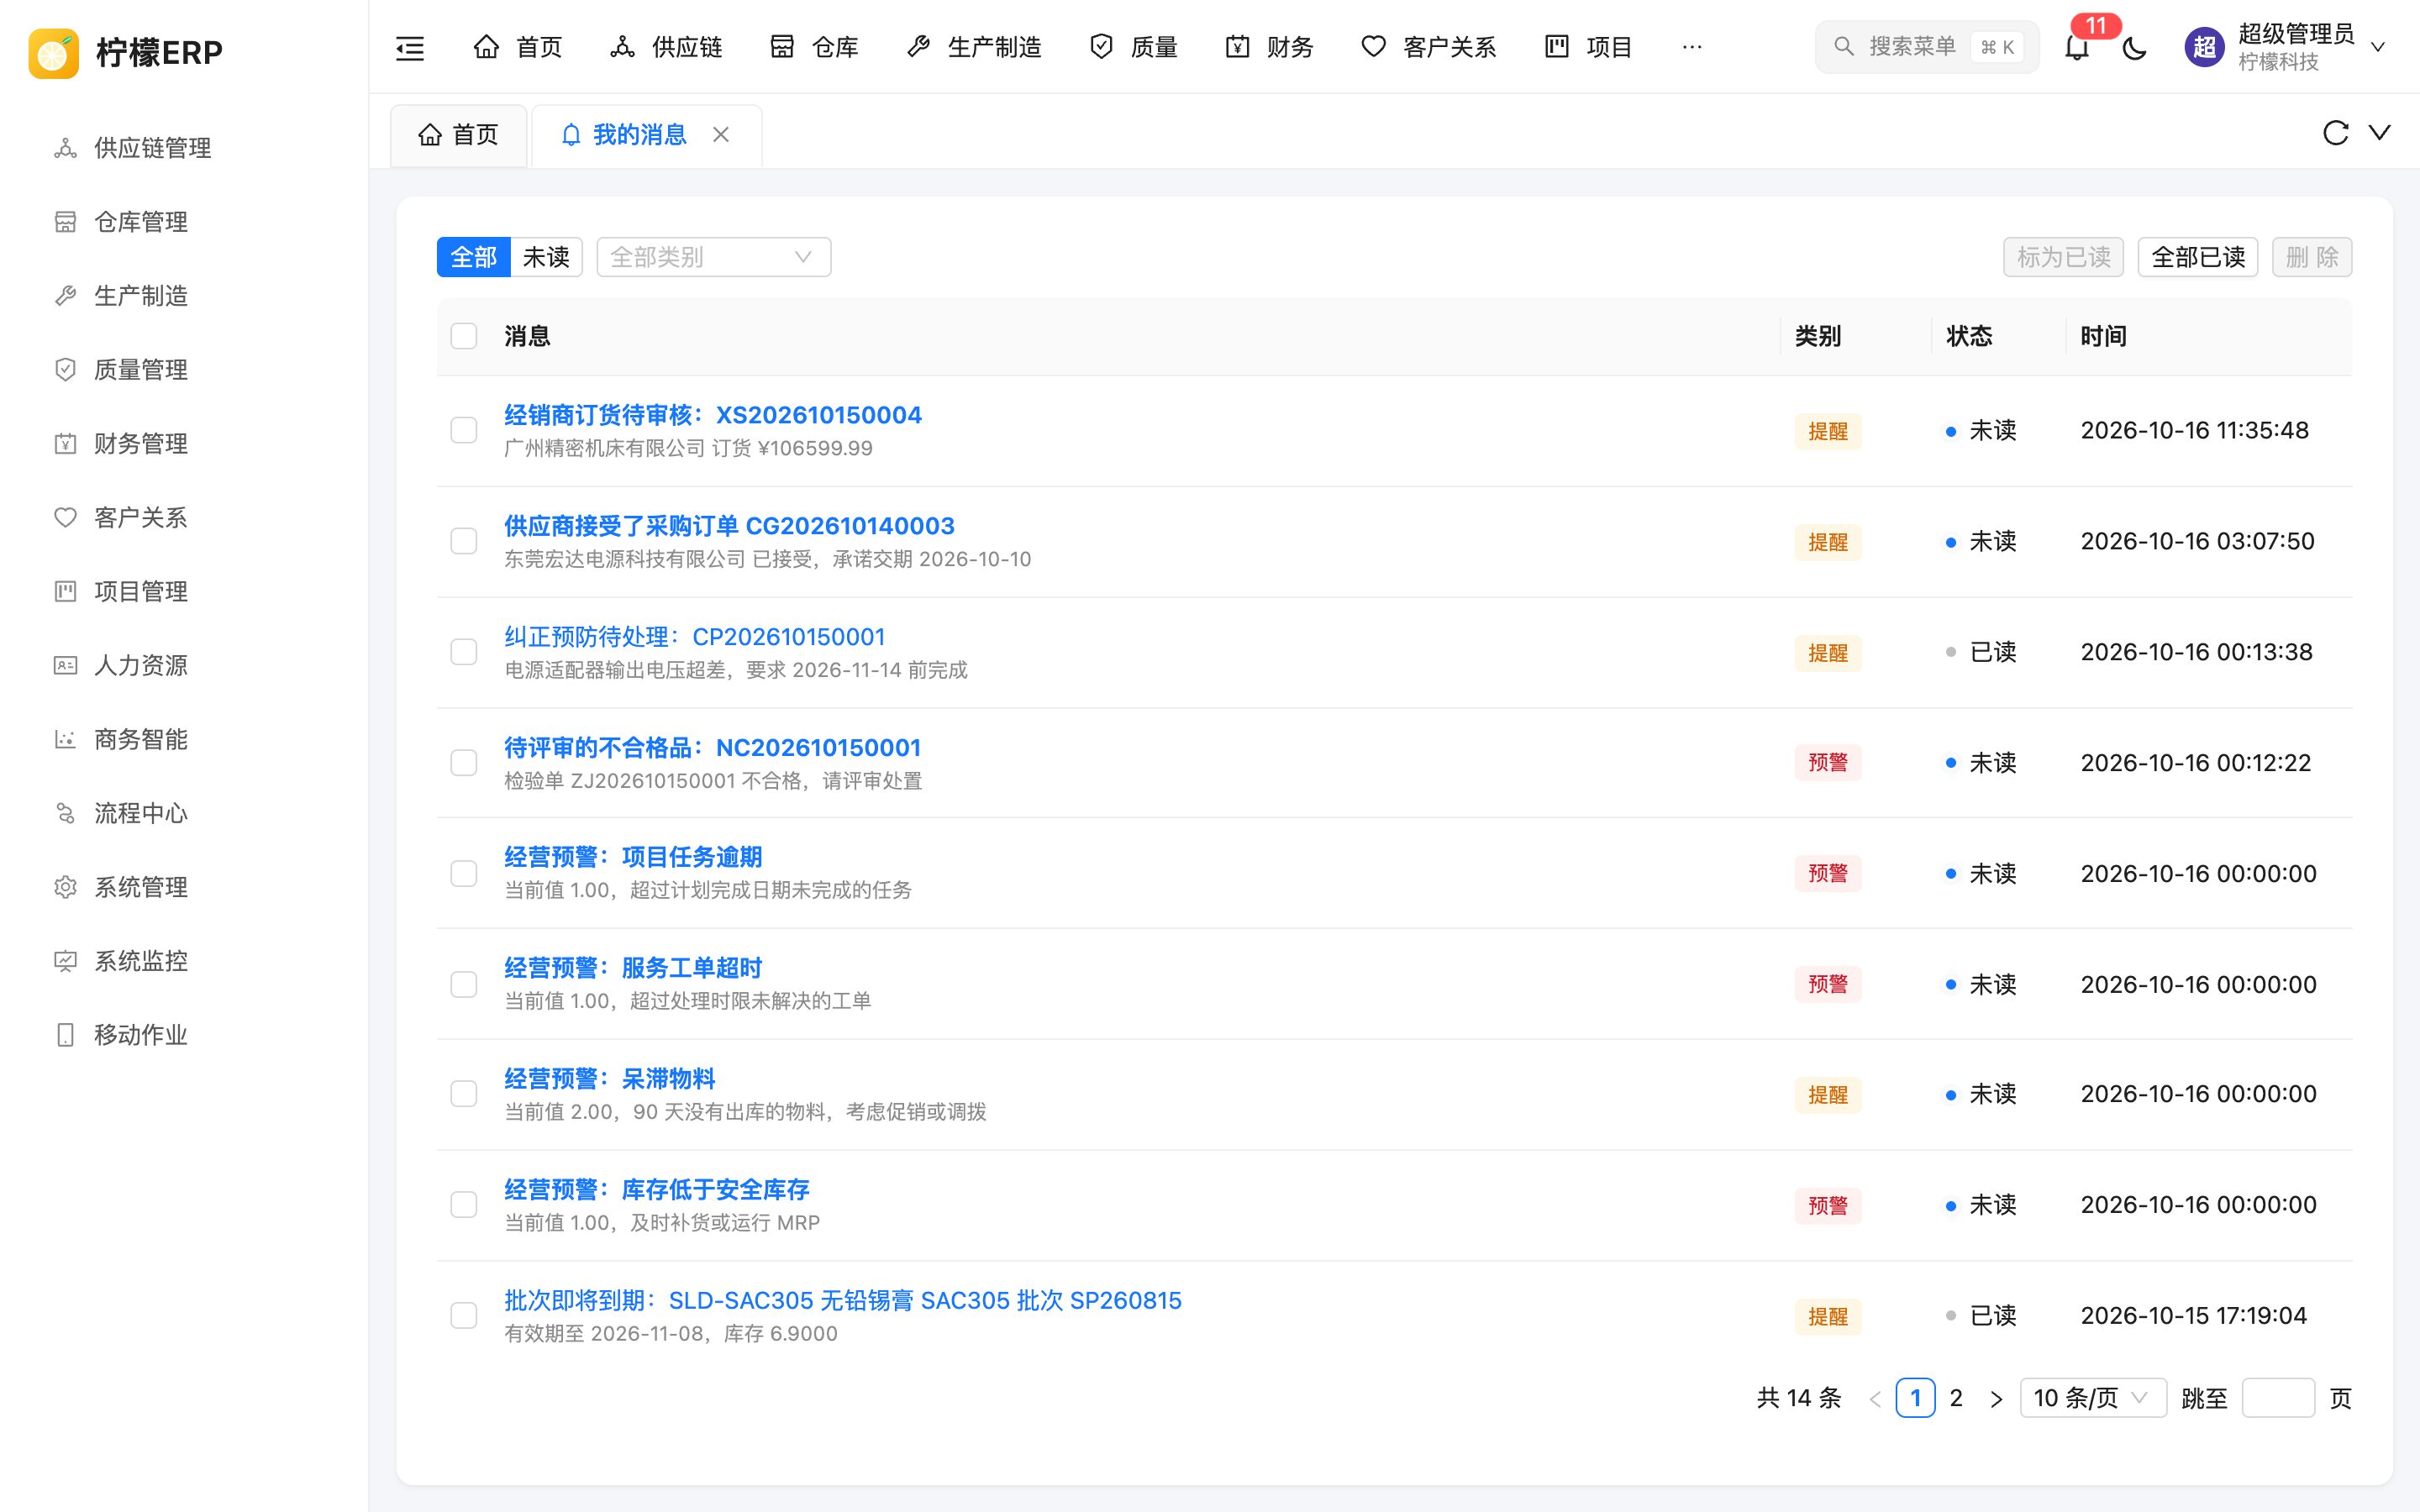2420x1512 pixels.
Task: Click the 柠檬ERP logo icon
Action: 54,52
